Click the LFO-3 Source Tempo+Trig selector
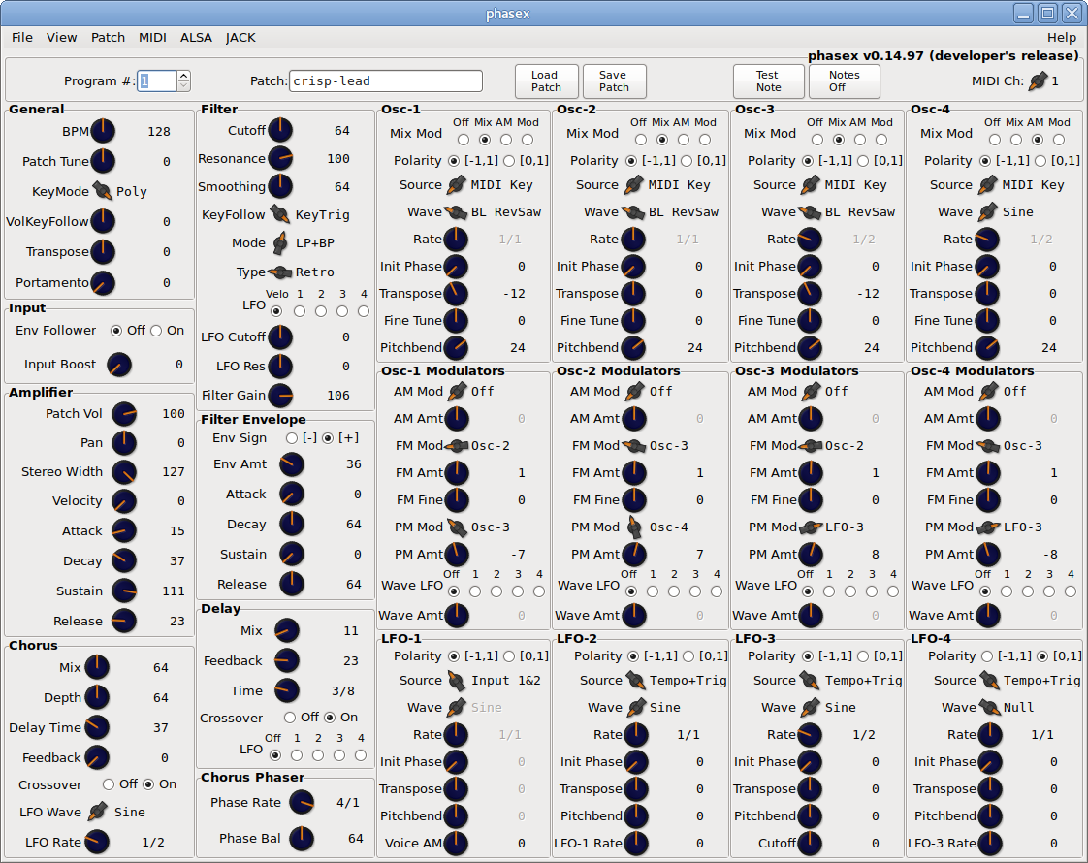Screen dimensions: 1088x863 click(810, 681)
